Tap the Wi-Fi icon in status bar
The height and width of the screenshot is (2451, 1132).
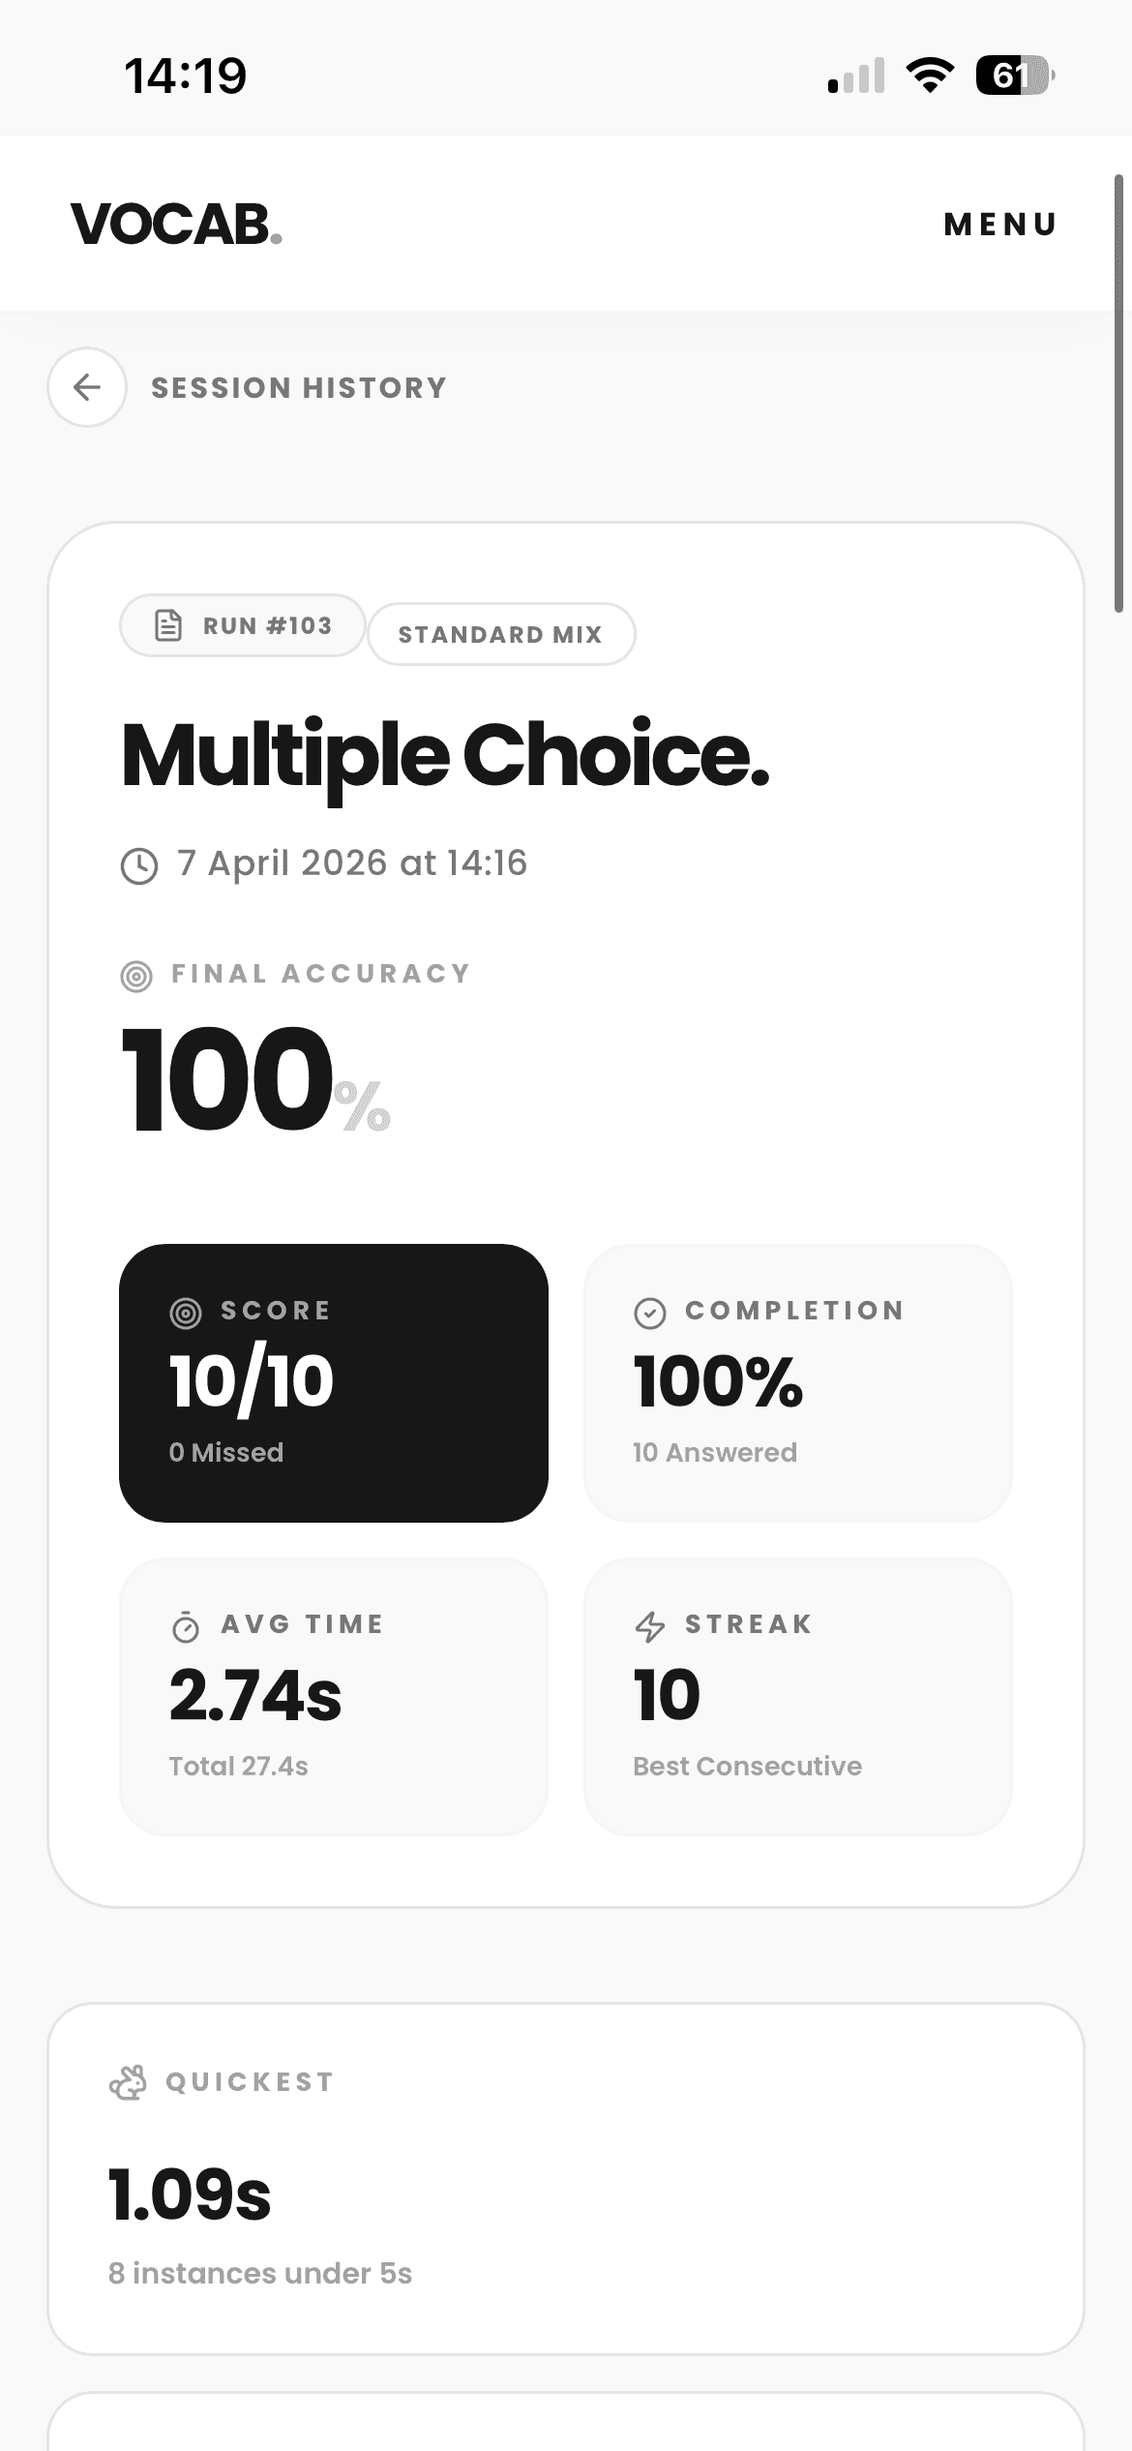coord(930,76)
